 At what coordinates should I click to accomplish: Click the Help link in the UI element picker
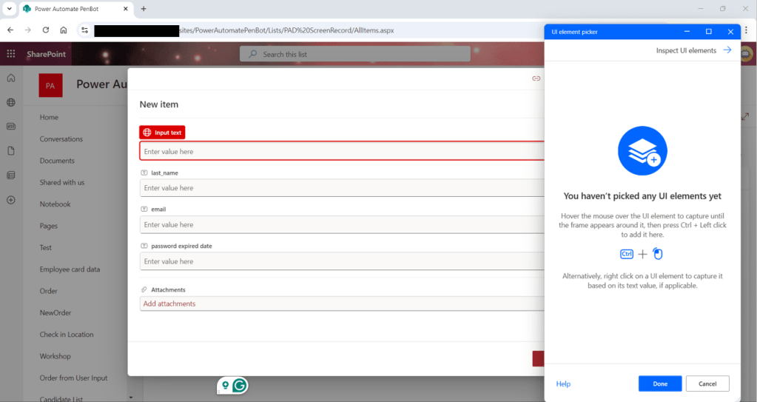point(563,383)
